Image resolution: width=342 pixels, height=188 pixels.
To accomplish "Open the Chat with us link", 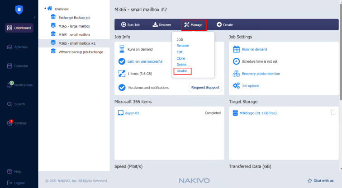I will point(321,180).
